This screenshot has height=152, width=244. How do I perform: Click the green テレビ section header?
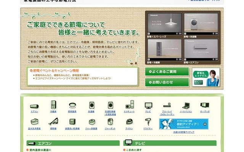(x=170, y=143)
